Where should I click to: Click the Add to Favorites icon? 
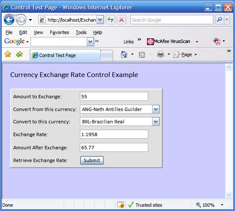[19, 54]
